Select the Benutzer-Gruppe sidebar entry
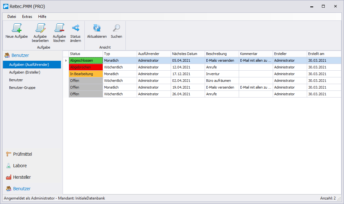This screenshot has height=204, width=344. (22, 88)
